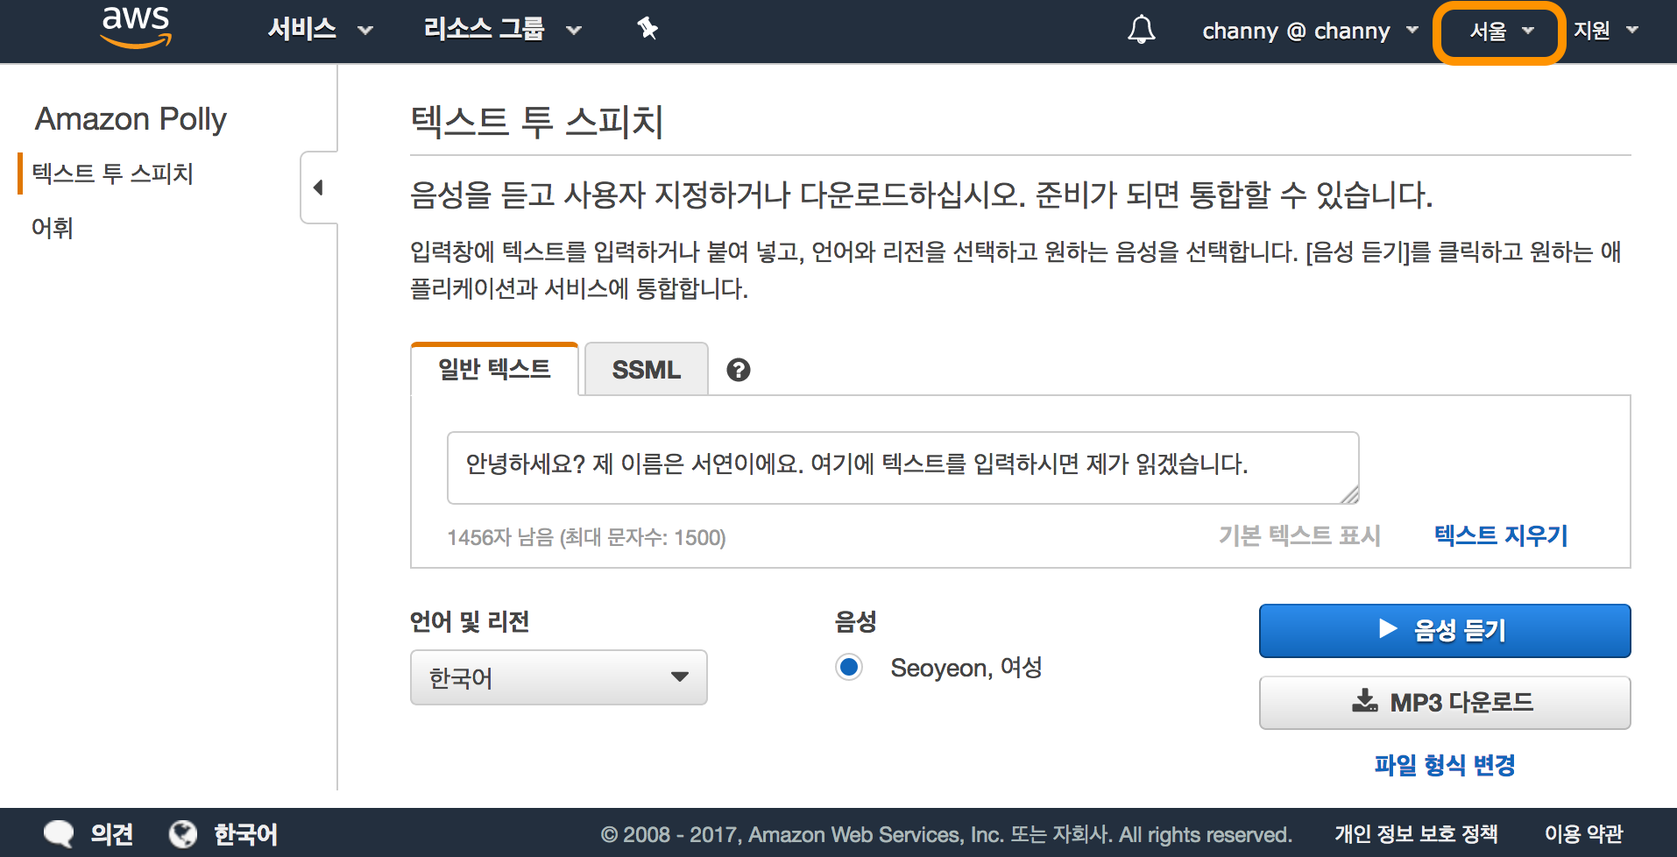Collapse the Amazon Polly side navigation panel
1677x857 pixels.
pos(319,188)
